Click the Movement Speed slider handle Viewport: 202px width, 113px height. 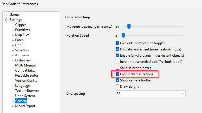pyautogui.click(x=129, y=26)
